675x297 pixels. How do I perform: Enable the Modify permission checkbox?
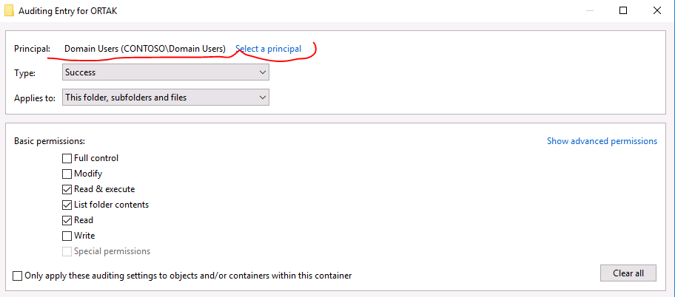click(x=67, y=174)
